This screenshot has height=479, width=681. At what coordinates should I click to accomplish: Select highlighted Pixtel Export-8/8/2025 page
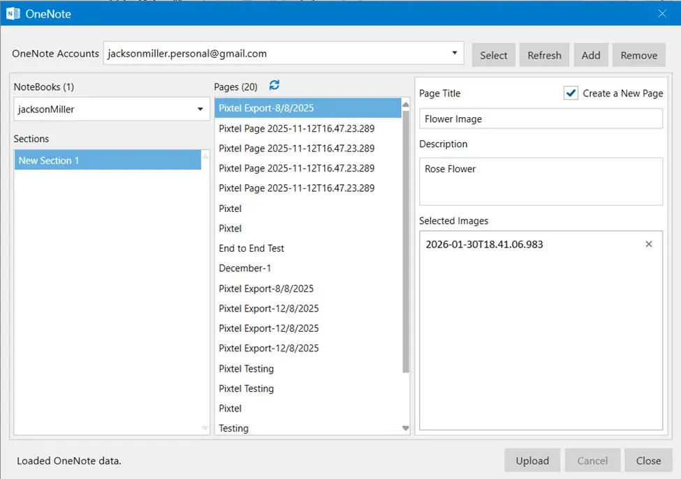[307, 108]
